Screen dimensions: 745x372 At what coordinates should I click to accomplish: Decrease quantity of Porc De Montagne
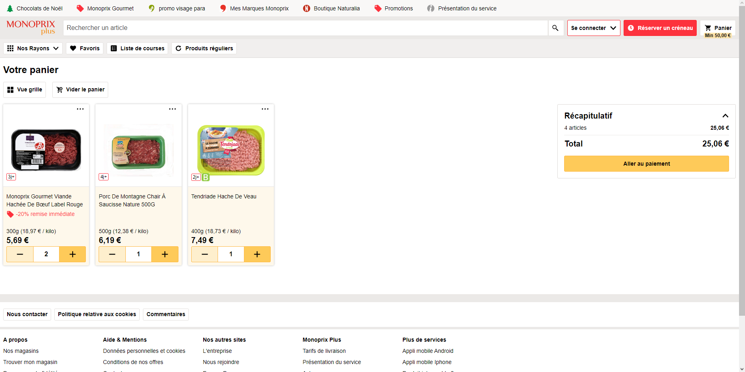pyautogui.click(x=112, y=254)
